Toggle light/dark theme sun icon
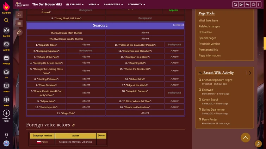This screenshot has width=266, height=149. tap(253, 5)
